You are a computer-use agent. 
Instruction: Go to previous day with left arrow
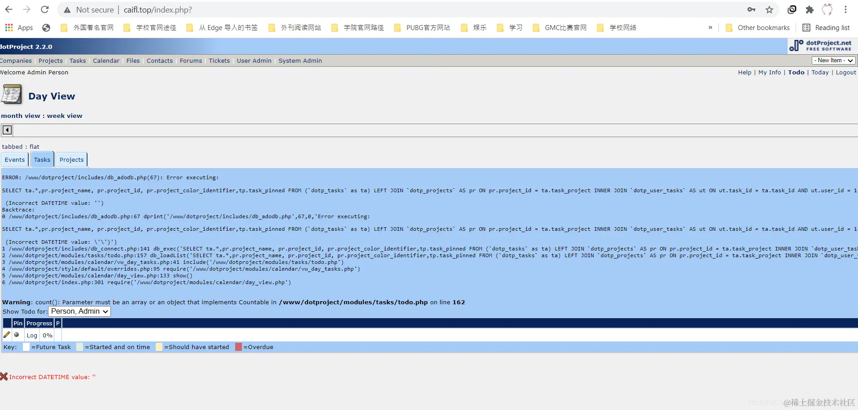click(x=7, y=130)
